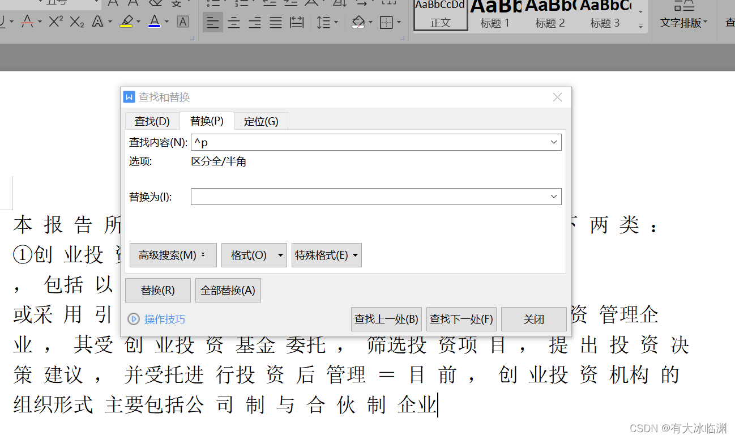The height and width of the screenshot is (439, 735).
Task: Select the 标题 3 style
Action: pos(605,15)
